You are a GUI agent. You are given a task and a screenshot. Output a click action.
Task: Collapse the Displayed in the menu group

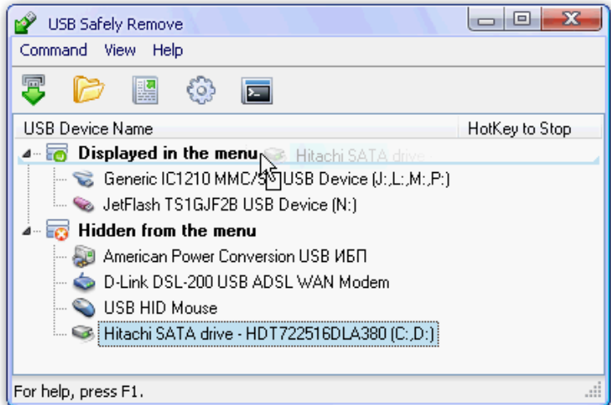[27, 154]
